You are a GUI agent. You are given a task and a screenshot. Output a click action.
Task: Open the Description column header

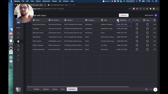coord(55,20)
